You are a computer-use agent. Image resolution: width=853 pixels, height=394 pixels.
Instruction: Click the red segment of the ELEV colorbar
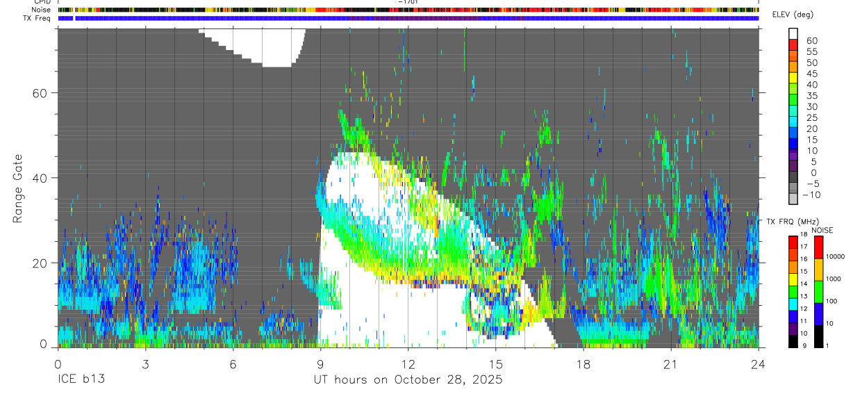tap(793, 44)
